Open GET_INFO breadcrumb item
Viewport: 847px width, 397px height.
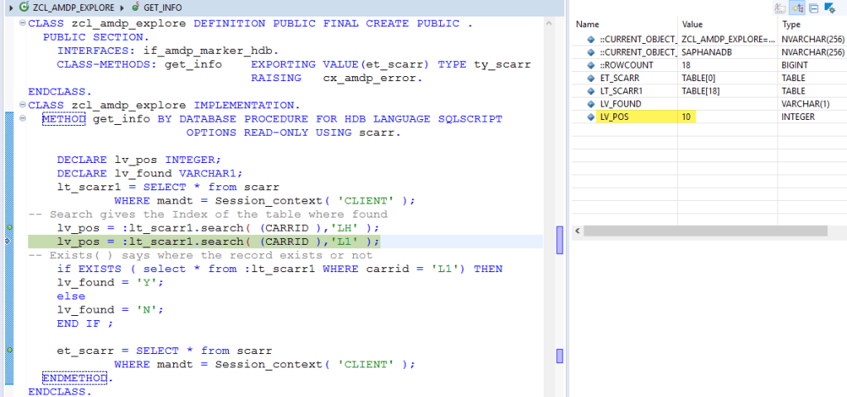162,7
